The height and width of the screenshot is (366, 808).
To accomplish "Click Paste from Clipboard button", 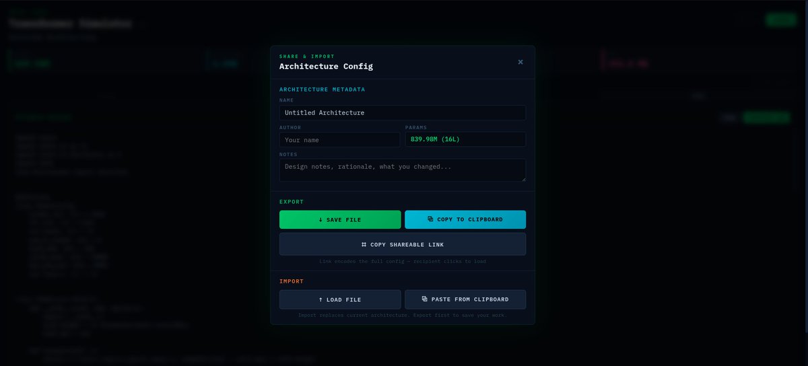I will tap(465, 299).
